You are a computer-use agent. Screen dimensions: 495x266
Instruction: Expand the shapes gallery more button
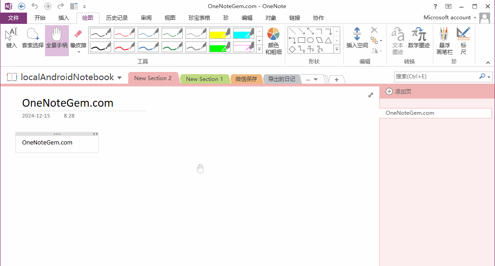[x=337, y=49]
